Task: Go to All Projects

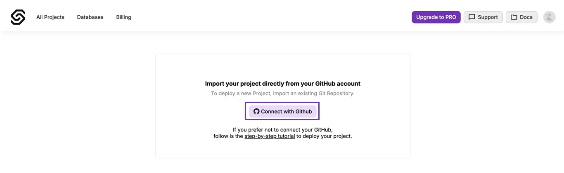Action: pyautogui.click(x=50, y=17)
